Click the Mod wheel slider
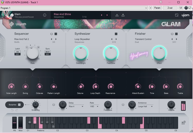Screen dimensions: 193x133 (20, 122)
